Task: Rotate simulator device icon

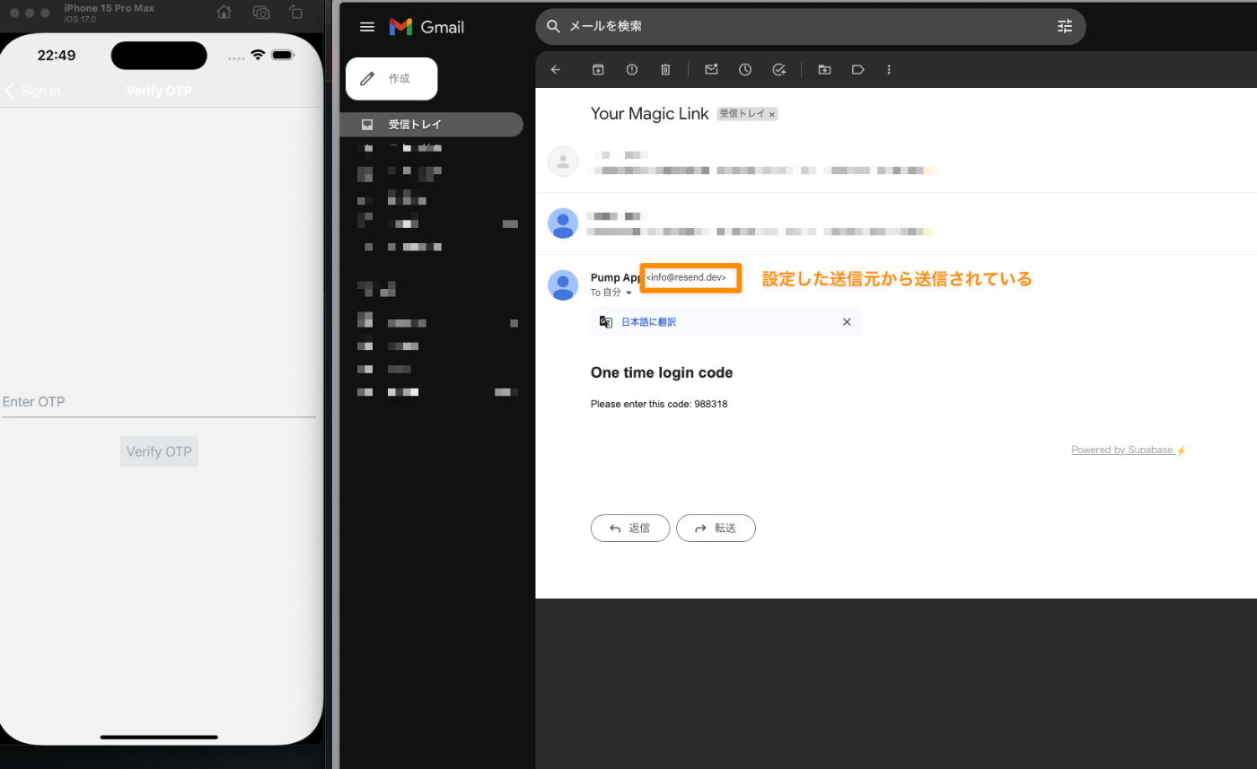Action: tap(296, 13)
